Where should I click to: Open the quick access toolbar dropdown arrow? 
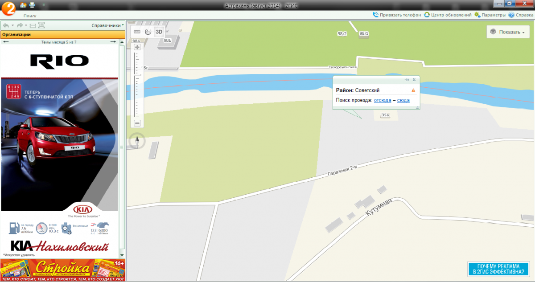point(43,5)
